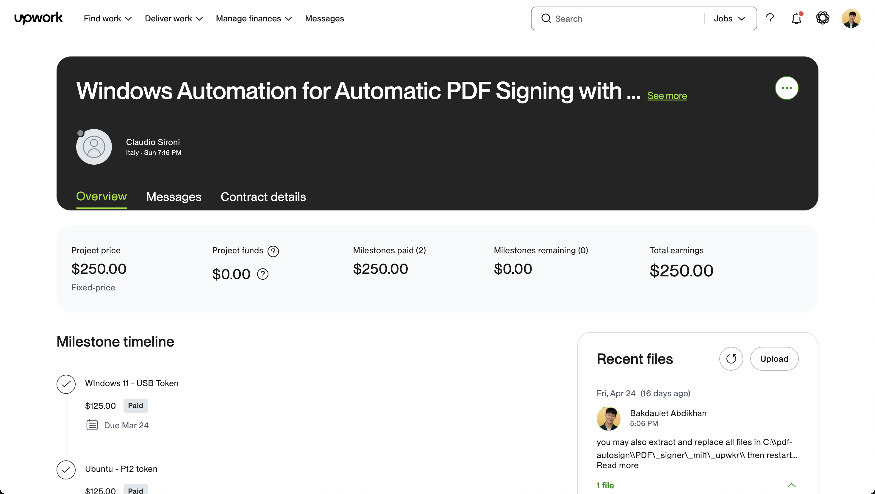Click the Milestones remaining (0) label
The height and width of the screenshot is (494, 875).
coord(541,250)
